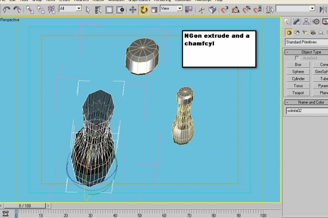Click the object name field 'solnita02'
This screenshot has width=328, height=218.
click(x=307, y=110)
